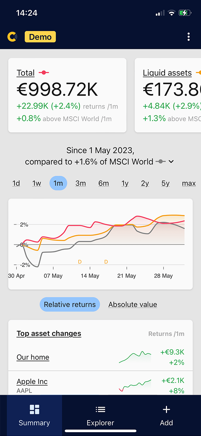Tap the €998.72K total value
The height and width of the screenshot is (436, 201).
(x=57, y=90)
